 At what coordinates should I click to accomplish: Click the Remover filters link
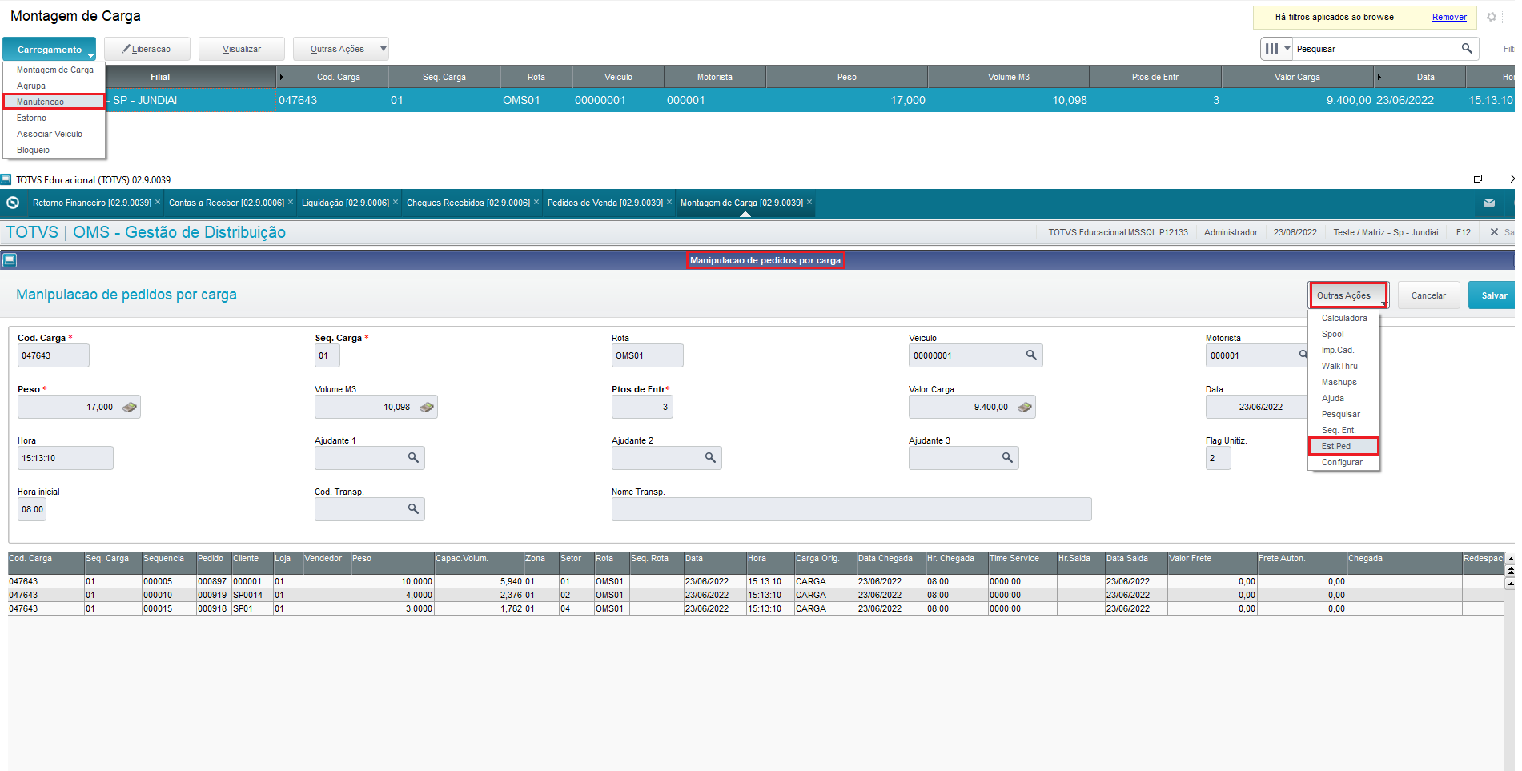click(x=1449, y=17)
